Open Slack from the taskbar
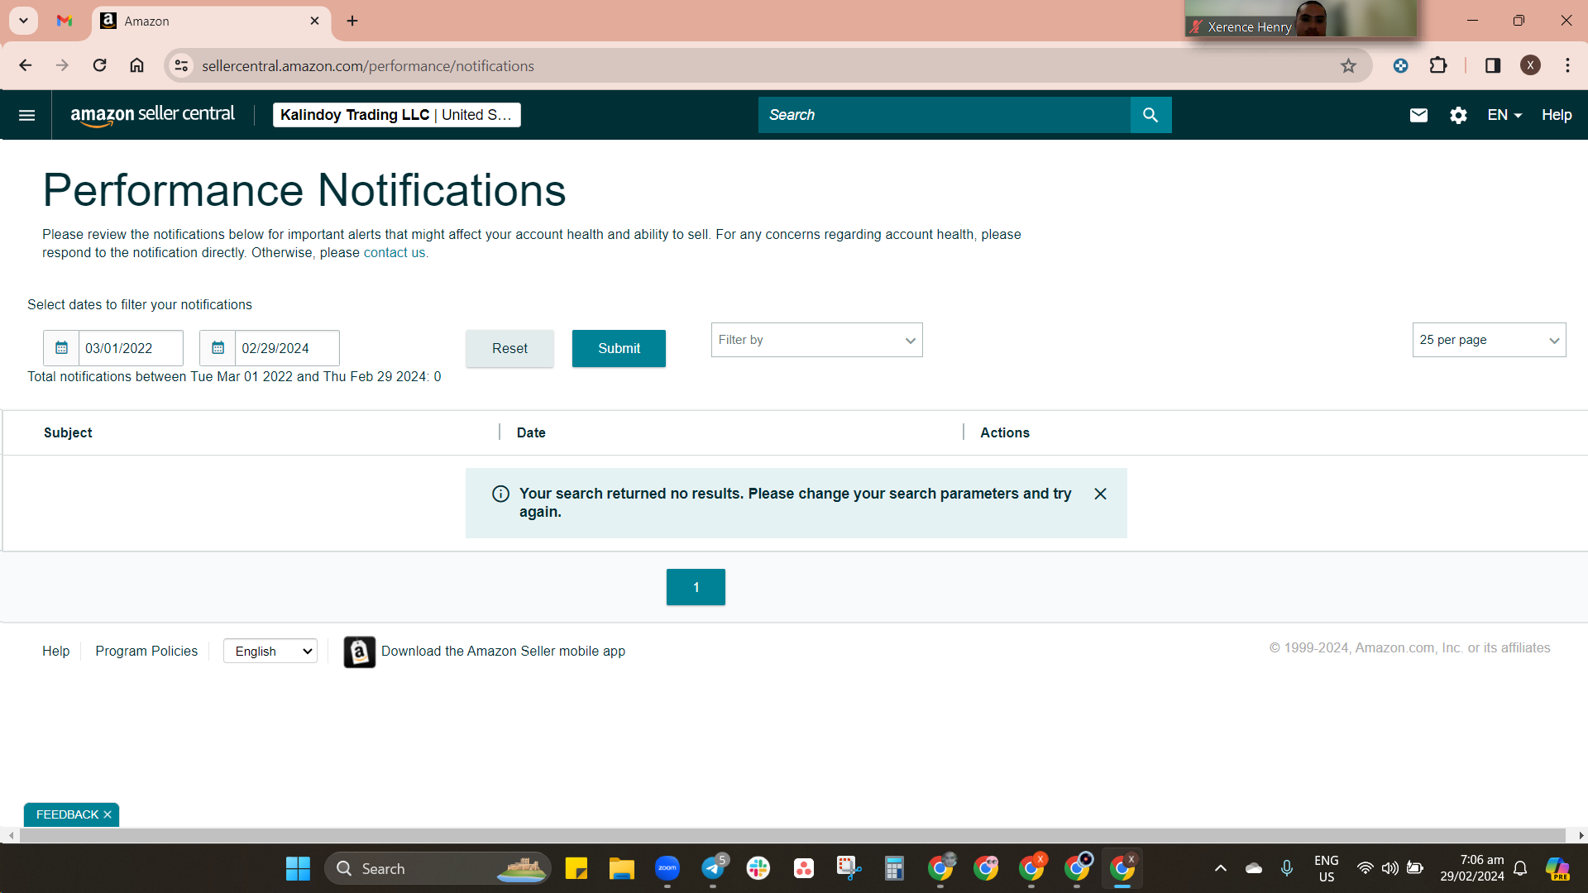The height and width of the screenshot is (893, 1588). pyautogui.click(x=758, y=869)
